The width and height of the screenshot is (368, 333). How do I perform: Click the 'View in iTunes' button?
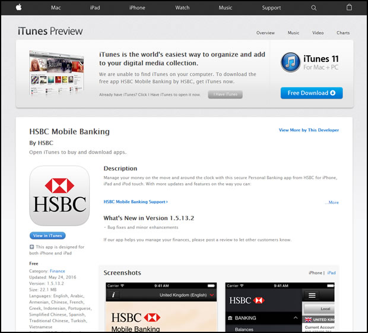[47, 235]
